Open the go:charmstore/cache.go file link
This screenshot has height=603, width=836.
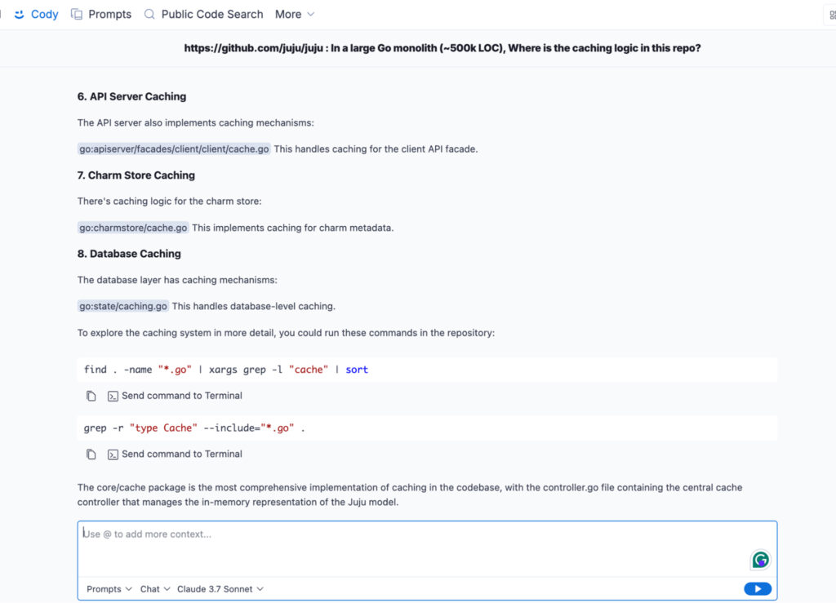tap(133, 228)
